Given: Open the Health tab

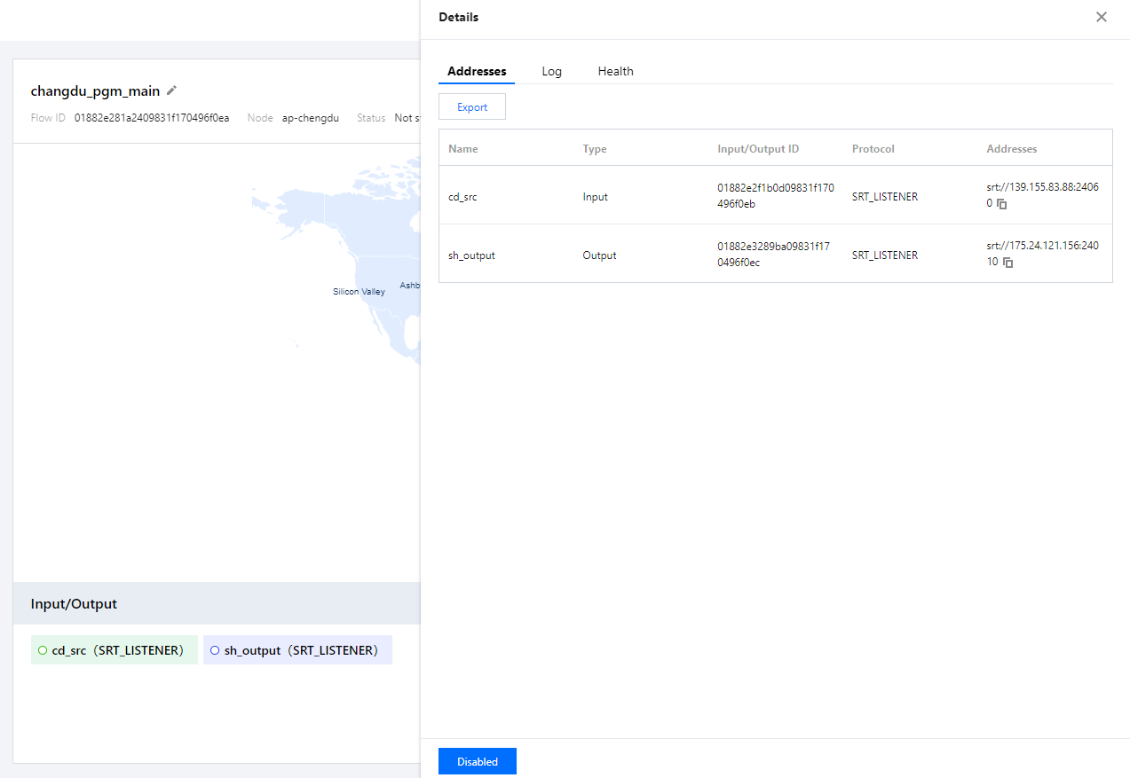Looking at the screenshot, I should (x=615, y=71).
